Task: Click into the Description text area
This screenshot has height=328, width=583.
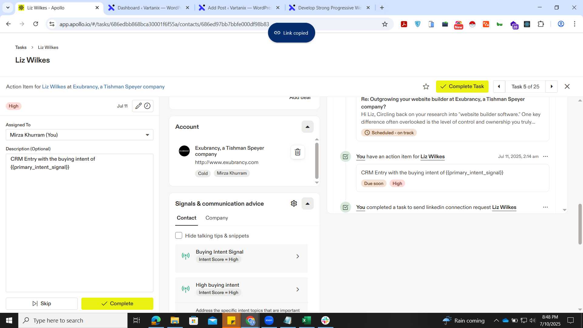Action: coord(80,223)
